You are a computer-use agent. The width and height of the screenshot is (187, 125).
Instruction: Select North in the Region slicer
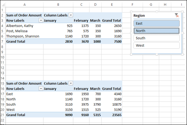[157, 31]
